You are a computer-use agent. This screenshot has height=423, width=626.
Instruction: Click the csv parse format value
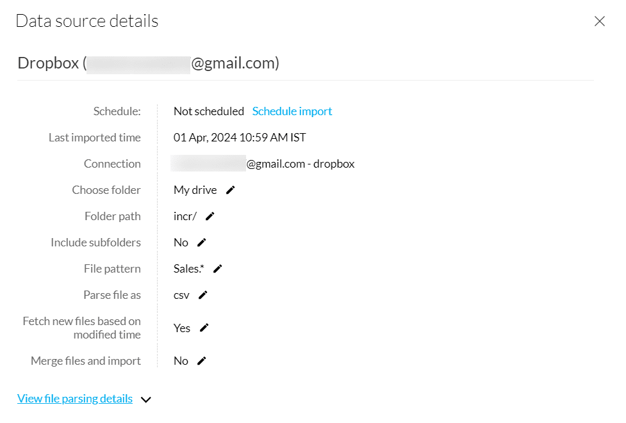tap(181, 295)
